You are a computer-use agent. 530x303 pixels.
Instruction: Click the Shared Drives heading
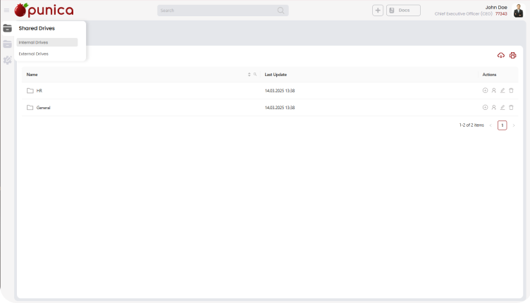(x=37, y=28)
